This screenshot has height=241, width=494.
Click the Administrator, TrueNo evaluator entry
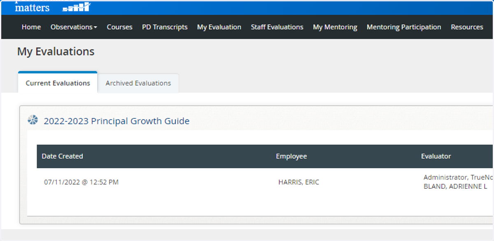click(458, 177)
